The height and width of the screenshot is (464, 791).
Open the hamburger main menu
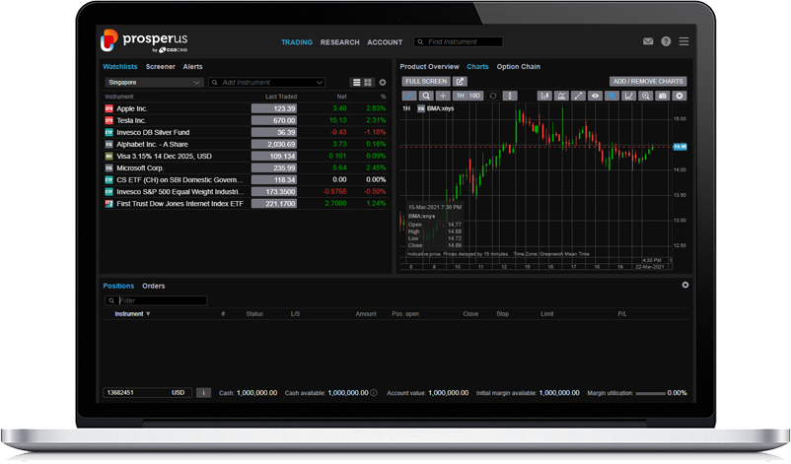[x=683, y=42]
